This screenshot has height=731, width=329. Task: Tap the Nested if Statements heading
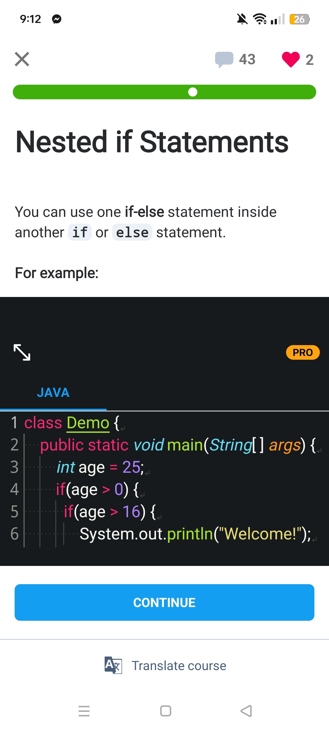[x=152, y=142]
